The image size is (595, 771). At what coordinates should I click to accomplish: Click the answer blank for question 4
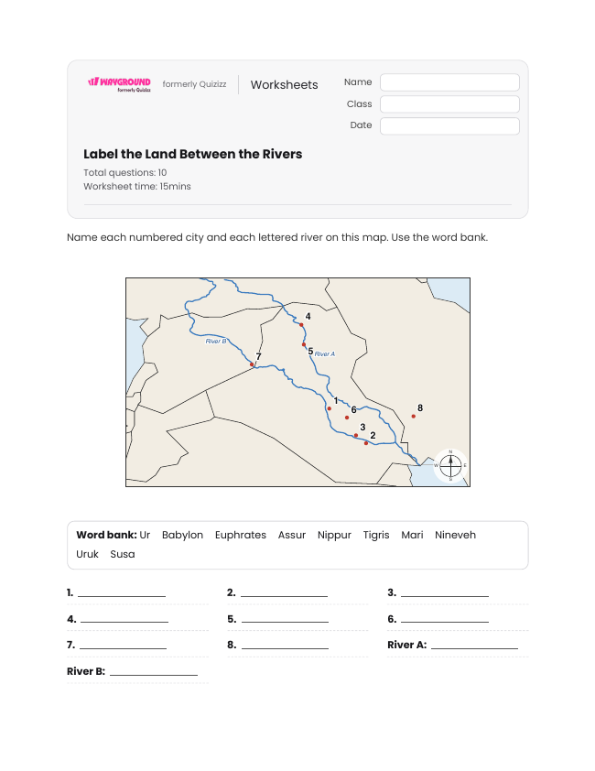pyautogui.click(x=124, y=619)
